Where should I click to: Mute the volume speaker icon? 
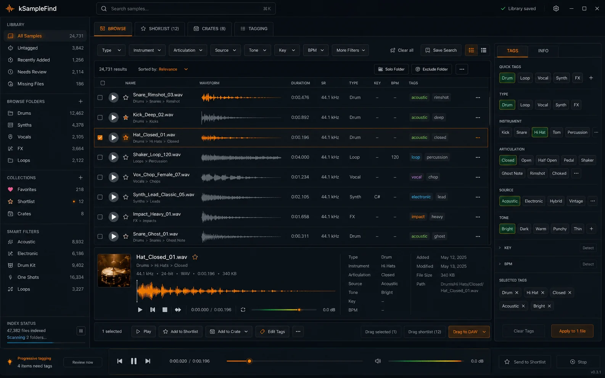pos(378,361)
